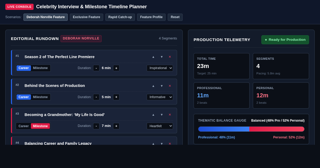Click the 5 min duration value
The image size is (320, 168).
point(106,97)
